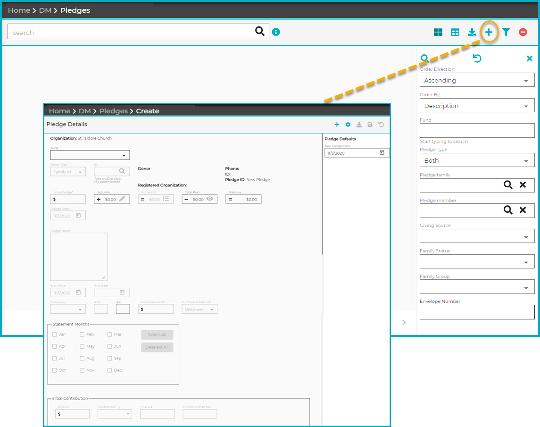
Task: Go to DM in top breadcrumb
Action: (45, 10)
